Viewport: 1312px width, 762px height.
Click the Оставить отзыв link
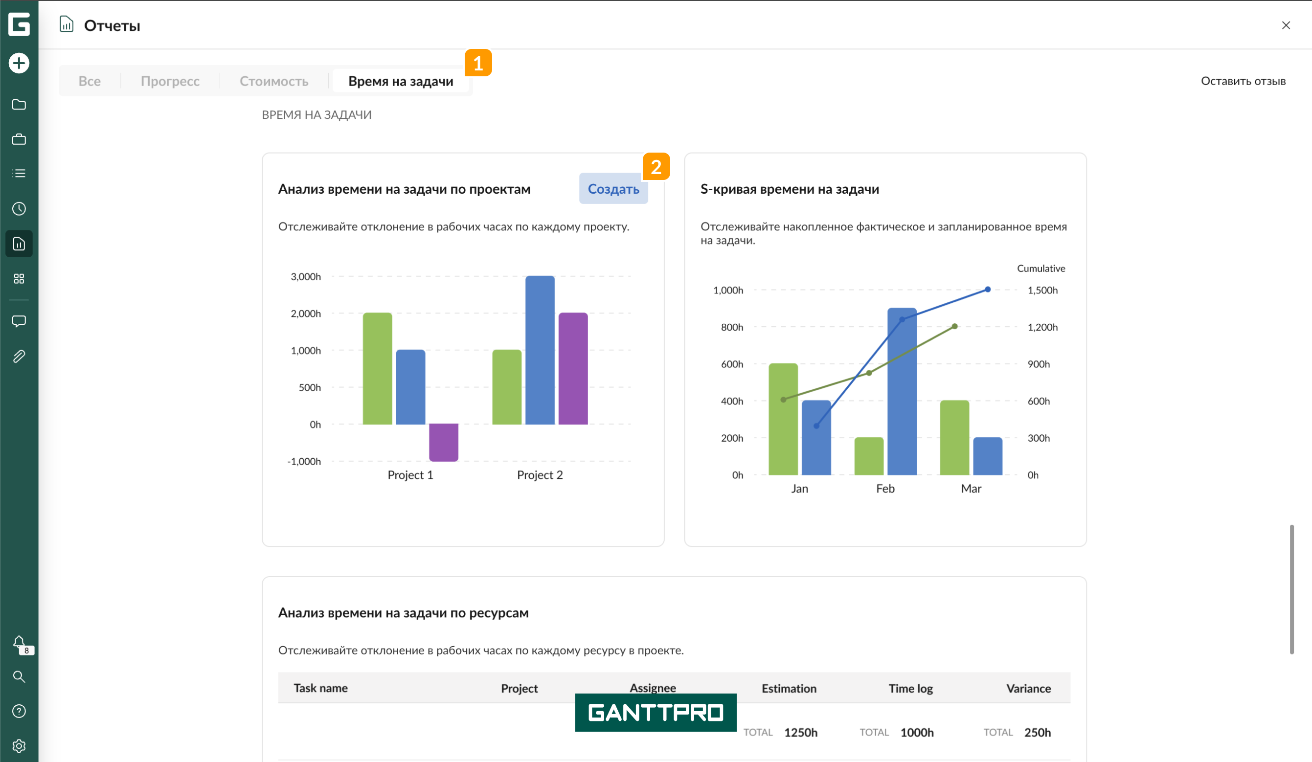pos(1244,81)
